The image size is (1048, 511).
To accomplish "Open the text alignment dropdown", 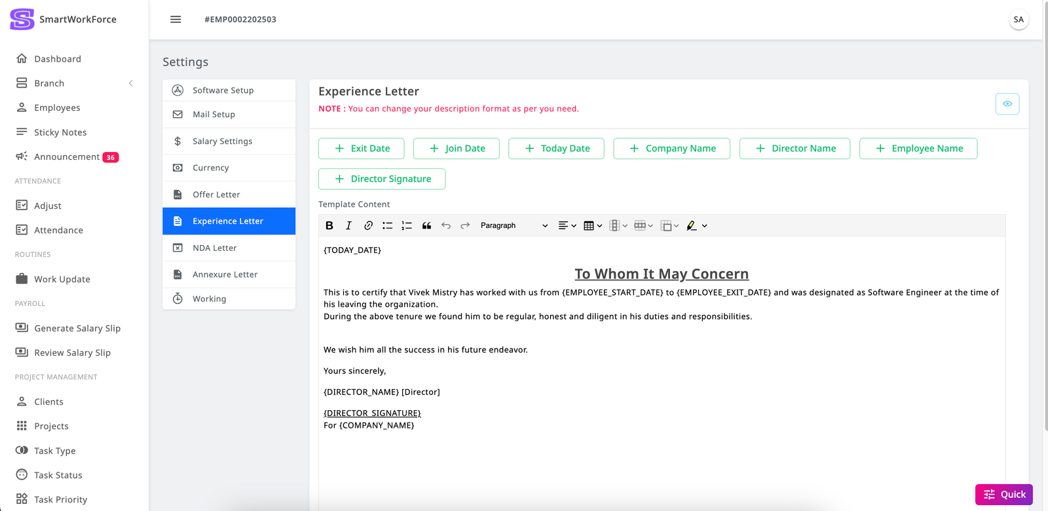I will [567, 225].
